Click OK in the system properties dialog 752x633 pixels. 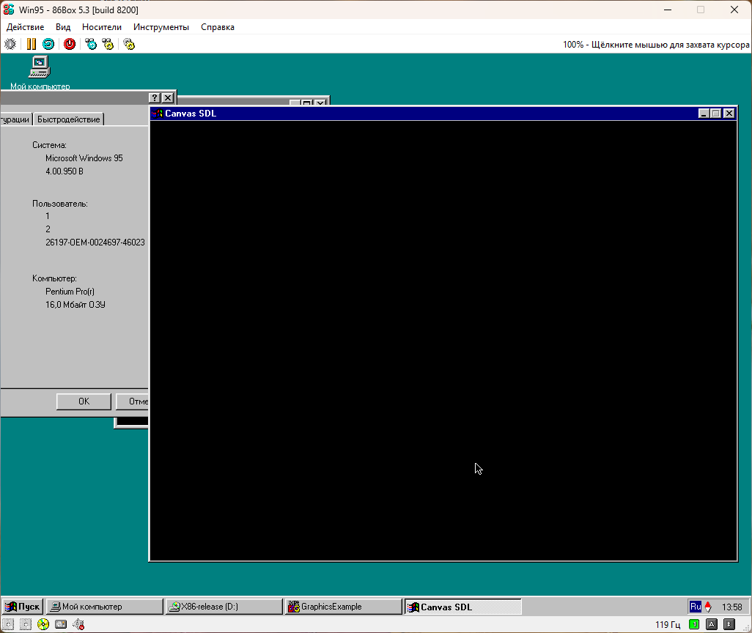[84, 401]
